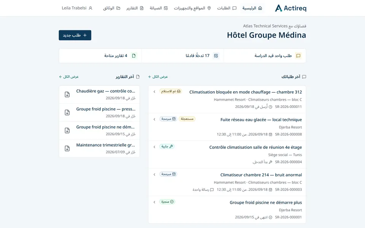
Task: Click عرض الكل link for آخر طلباتك
Action: click(158, 77)
